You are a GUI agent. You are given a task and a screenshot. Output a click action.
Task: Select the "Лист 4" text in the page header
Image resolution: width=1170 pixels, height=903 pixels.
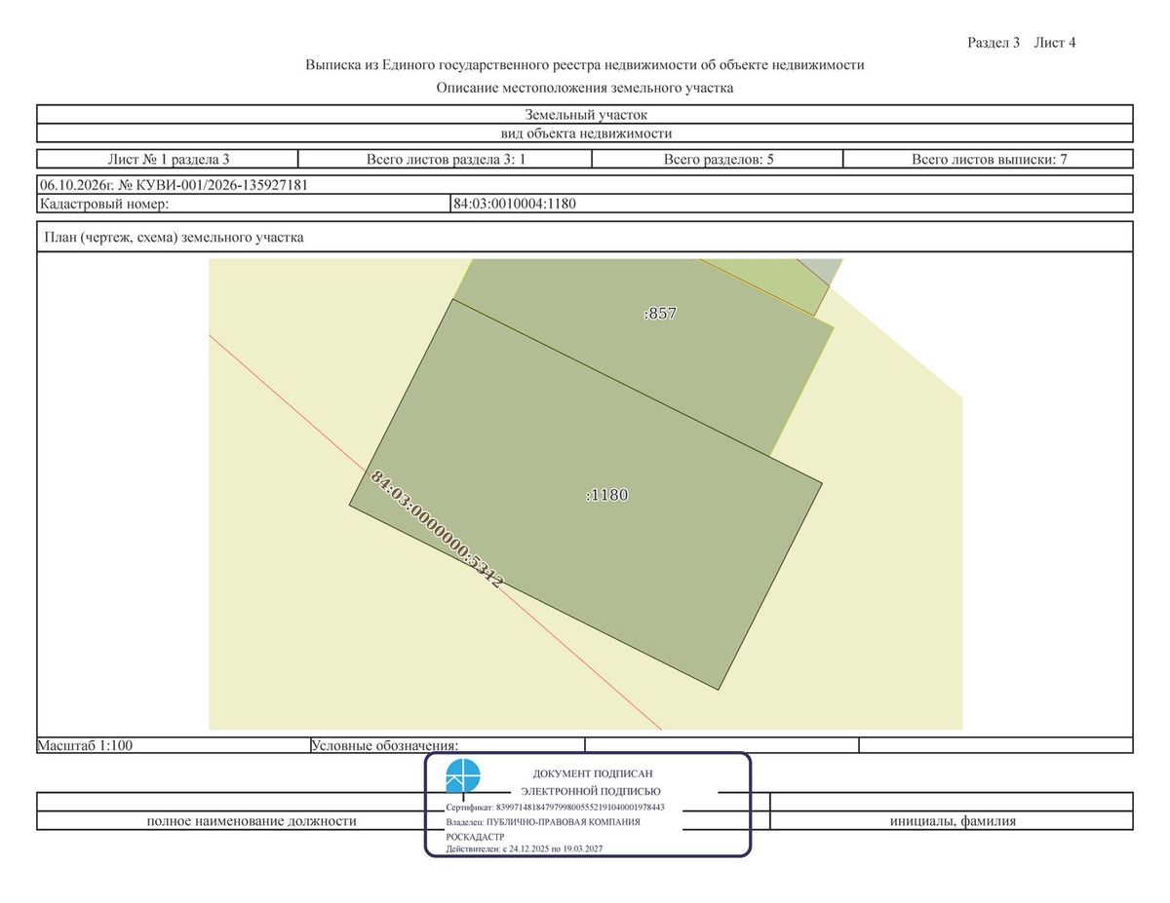pos(1055,42)
